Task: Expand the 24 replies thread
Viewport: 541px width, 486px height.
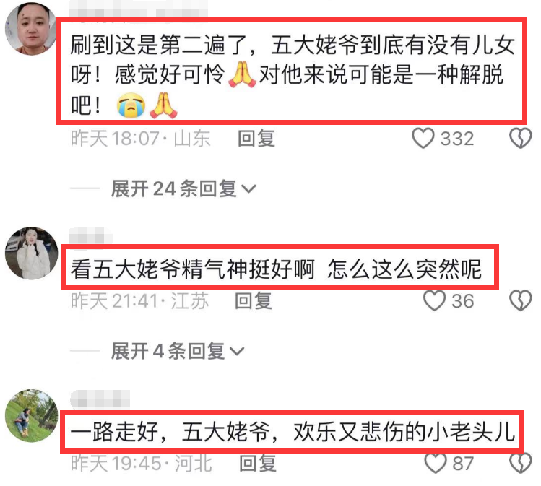Action: [x=183, y=188]
